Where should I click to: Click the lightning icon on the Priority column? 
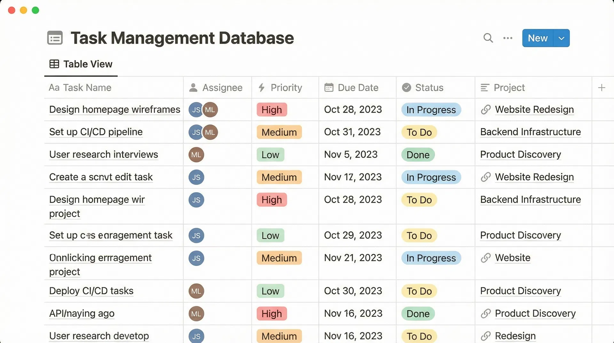(261, 87)
